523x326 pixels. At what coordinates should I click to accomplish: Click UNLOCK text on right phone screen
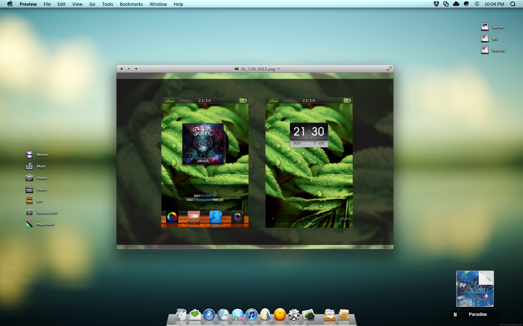point(345,219)
